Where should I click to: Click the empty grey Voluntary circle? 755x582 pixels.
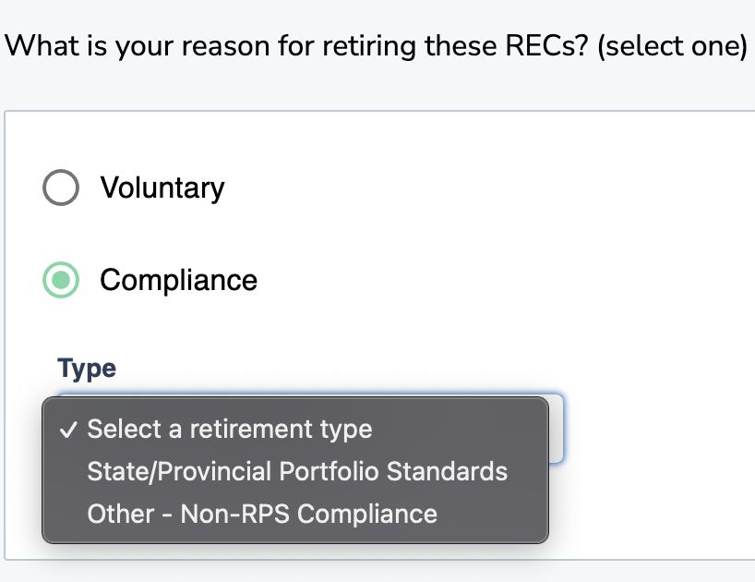point(61,188)
